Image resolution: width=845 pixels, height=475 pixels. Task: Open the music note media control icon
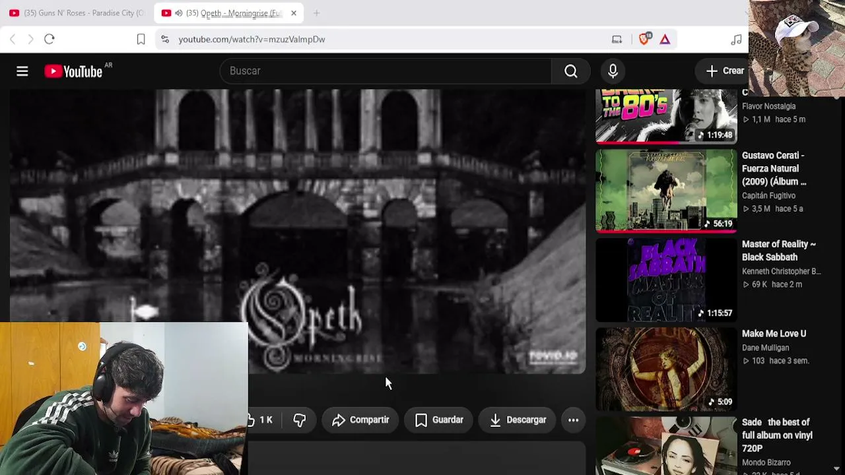point(736,40)
